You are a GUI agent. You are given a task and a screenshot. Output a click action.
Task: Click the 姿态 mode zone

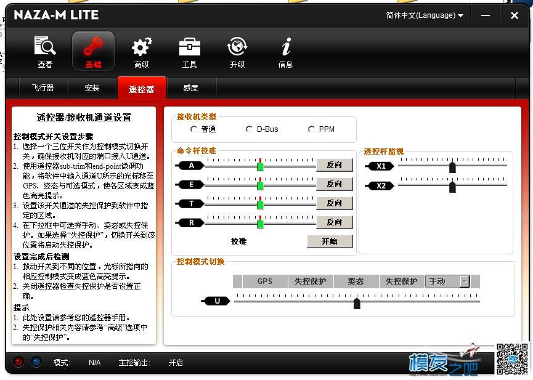point(356,281)
